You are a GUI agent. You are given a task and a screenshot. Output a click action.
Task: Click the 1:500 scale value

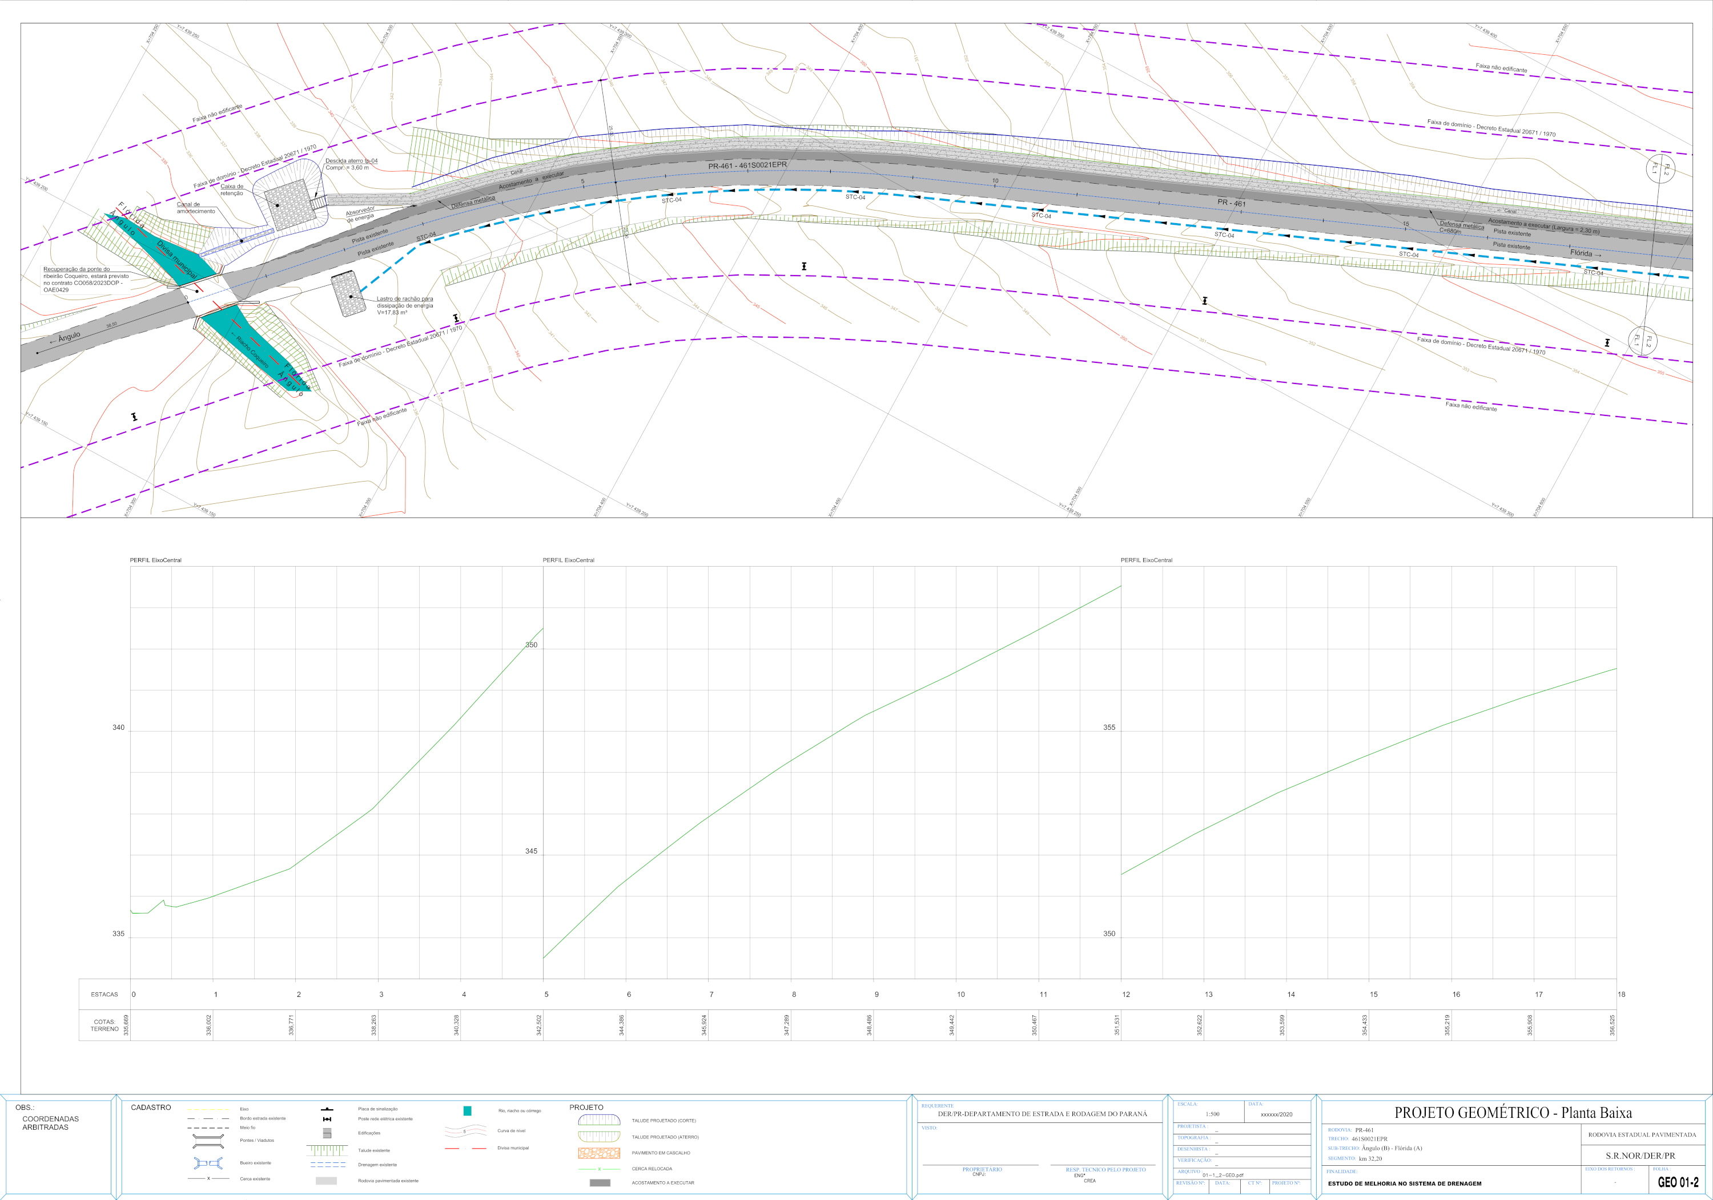pyautogui.click(x=1212, y=1114)
